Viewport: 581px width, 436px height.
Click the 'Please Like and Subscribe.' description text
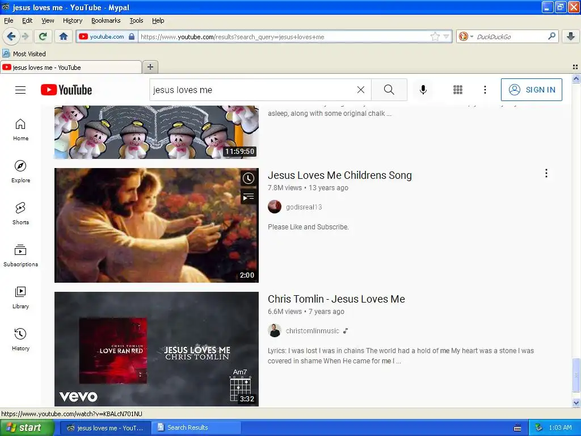coord(308,227)
